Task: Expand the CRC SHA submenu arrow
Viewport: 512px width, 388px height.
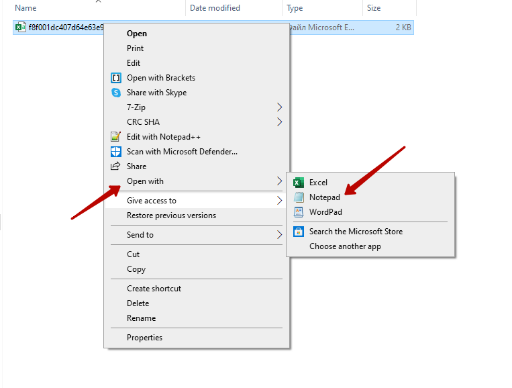Action: pyautogui.click(x=279, y=122)
